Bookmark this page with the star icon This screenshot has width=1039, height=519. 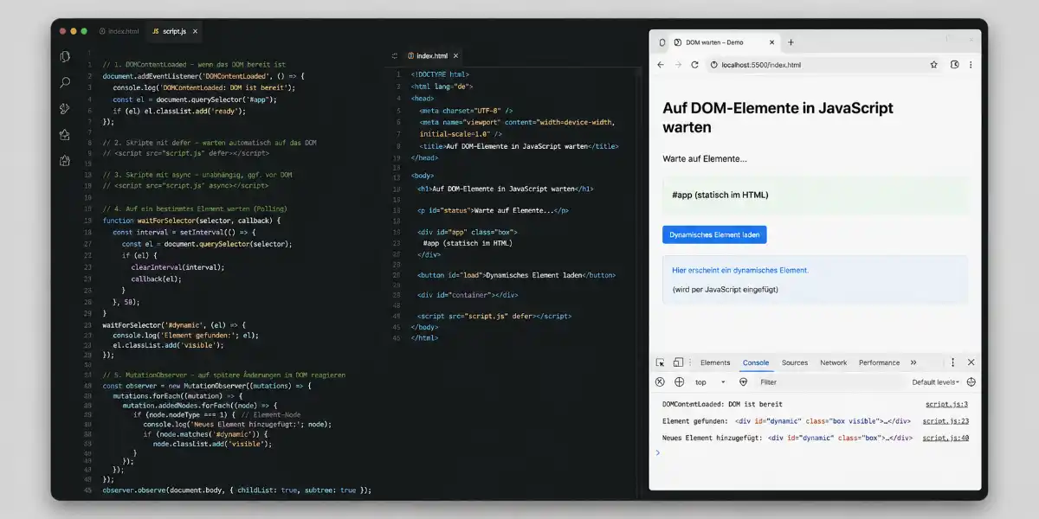click(933, 65)
